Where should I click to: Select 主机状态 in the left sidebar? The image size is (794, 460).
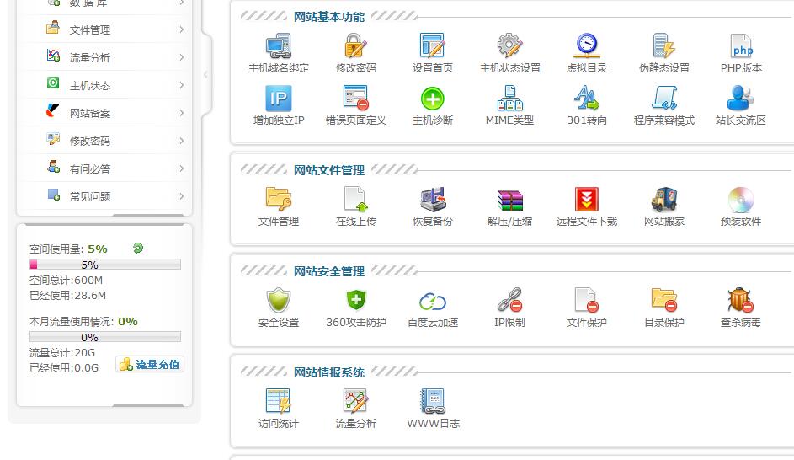click(x=90, y=85)
